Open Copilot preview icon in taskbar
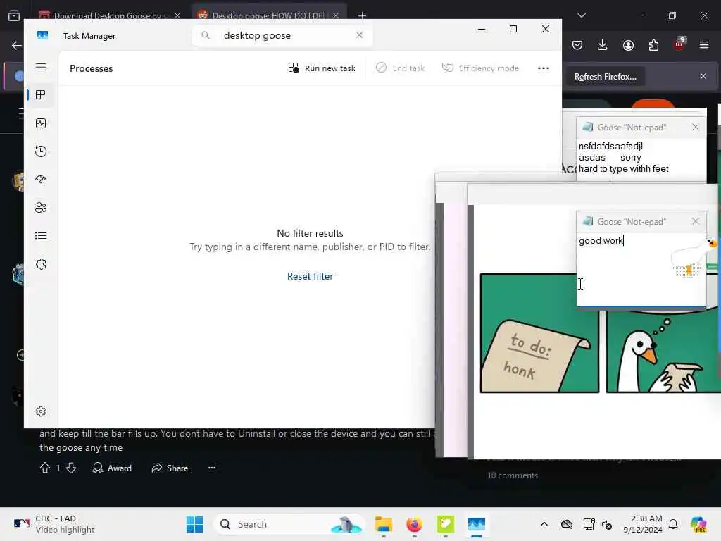 pos(698,524)
